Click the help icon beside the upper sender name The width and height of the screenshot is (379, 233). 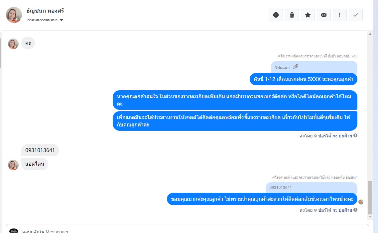(x=355, y=135)
